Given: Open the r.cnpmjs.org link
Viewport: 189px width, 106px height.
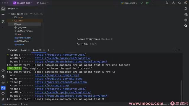Looking at the screenshot, I should click(x=52, y=85).
